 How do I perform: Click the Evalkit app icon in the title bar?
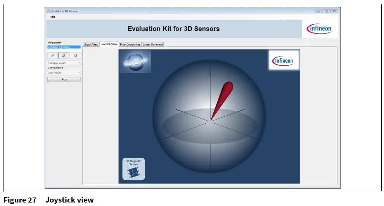coord(48,11)
